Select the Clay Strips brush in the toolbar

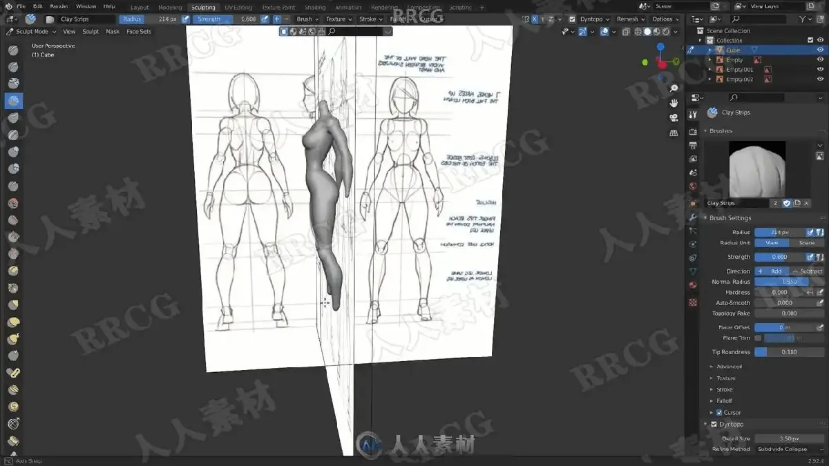[x=13, y=101]
